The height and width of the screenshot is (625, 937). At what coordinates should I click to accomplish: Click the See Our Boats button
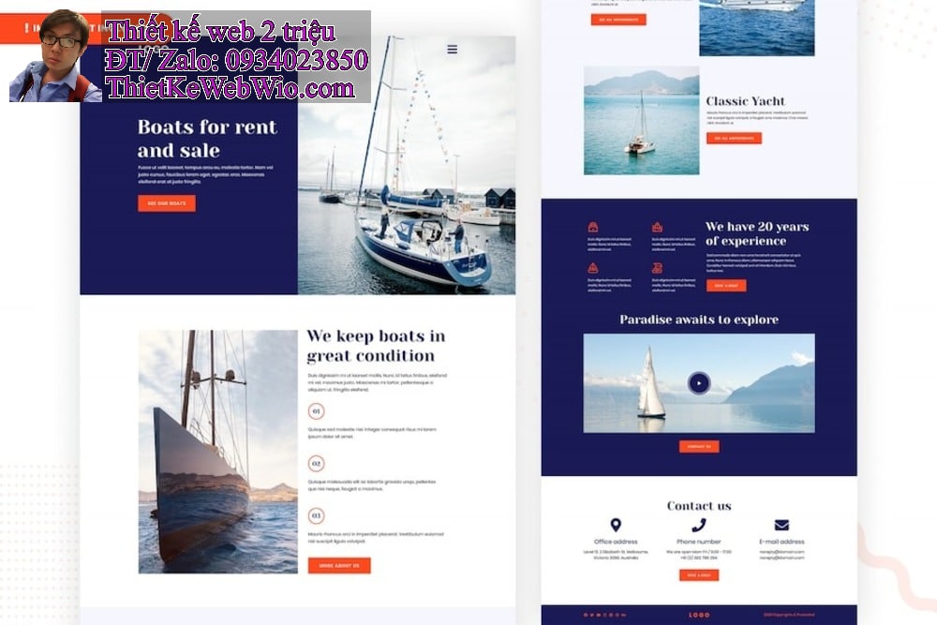tap(167, 203)
